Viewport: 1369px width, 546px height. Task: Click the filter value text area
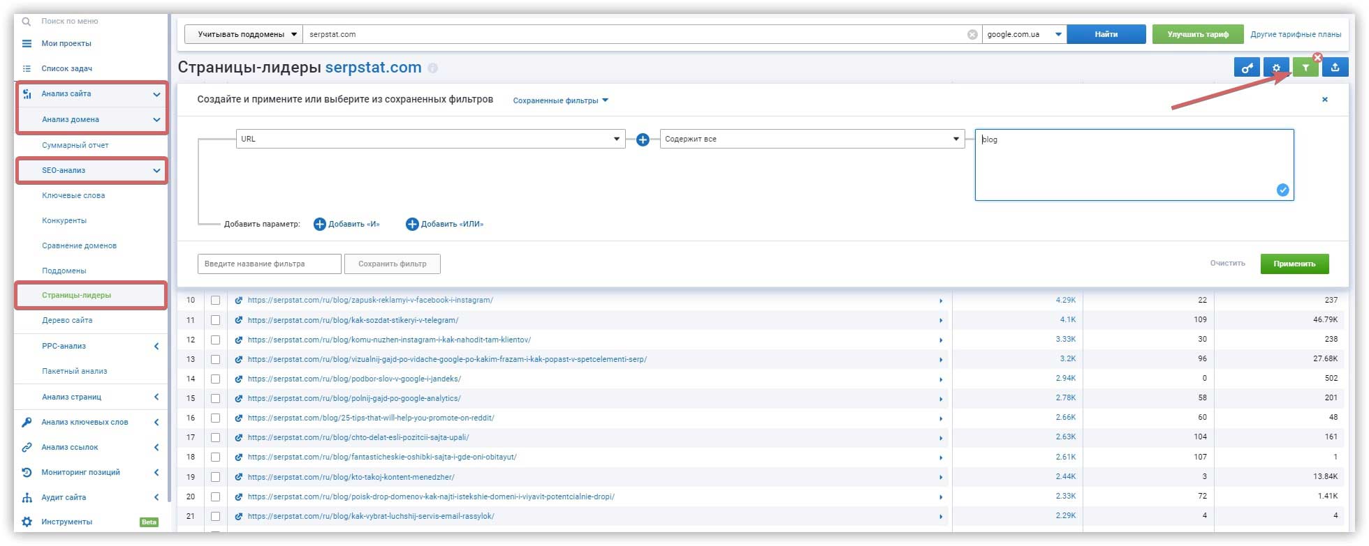click(1134, 165)
